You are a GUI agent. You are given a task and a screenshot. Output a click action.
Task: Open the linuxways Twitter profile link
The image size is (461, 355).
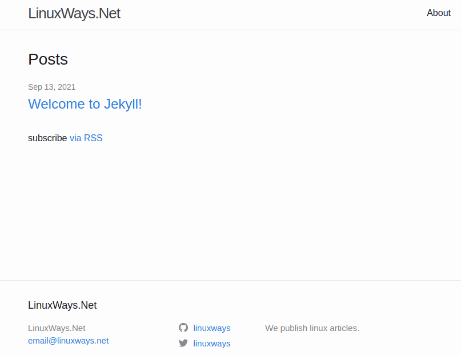(x=212, y=344)
